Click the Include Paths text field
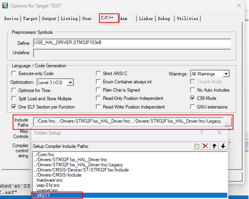This screenshot has width=249, height=199. (x=129, y=121)
